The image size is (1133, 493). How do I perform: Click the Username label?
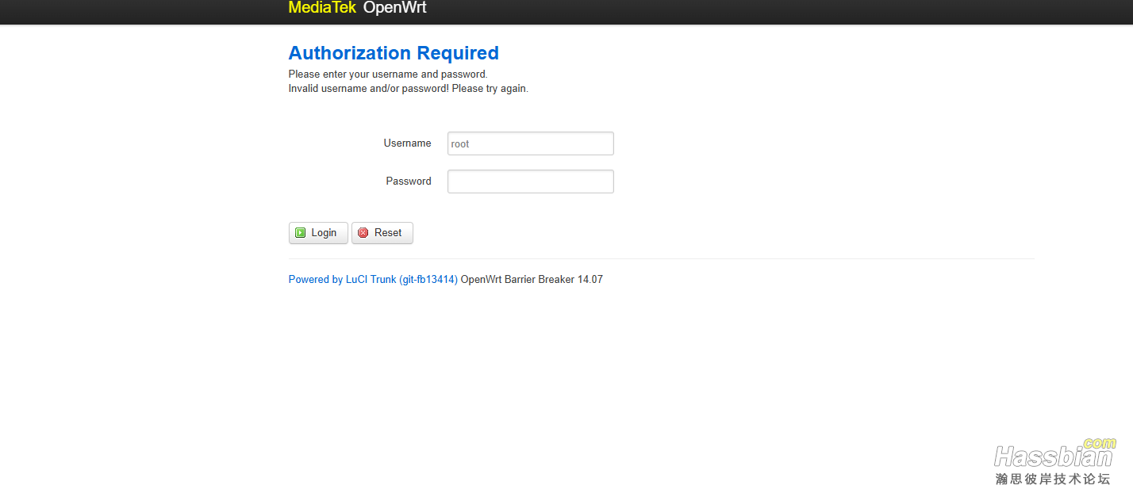[407, 143]
